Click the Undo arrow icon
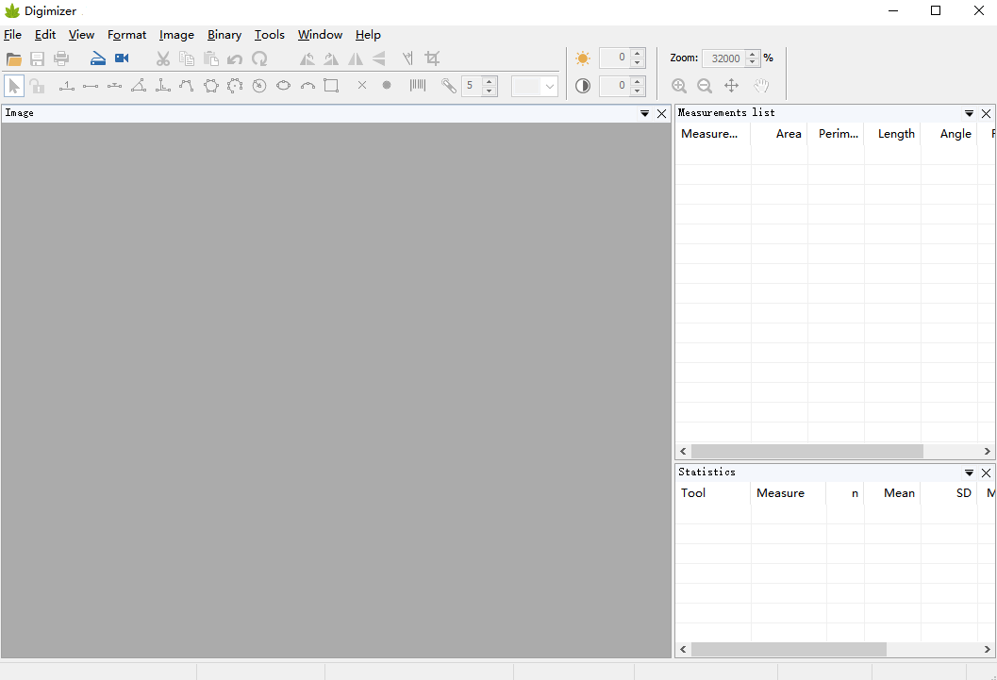The height and width of the screenshot is (680, 997). coord(235,59)
